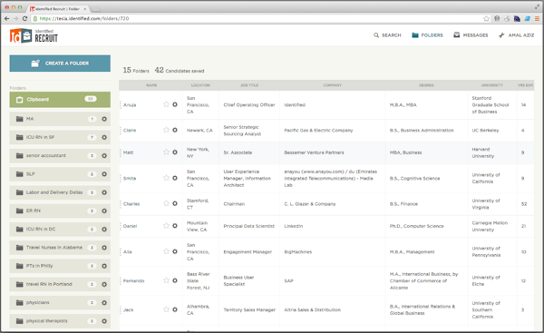Open gear options for candidate Fernando
This screenshot has height=333, width=544.
175,280
